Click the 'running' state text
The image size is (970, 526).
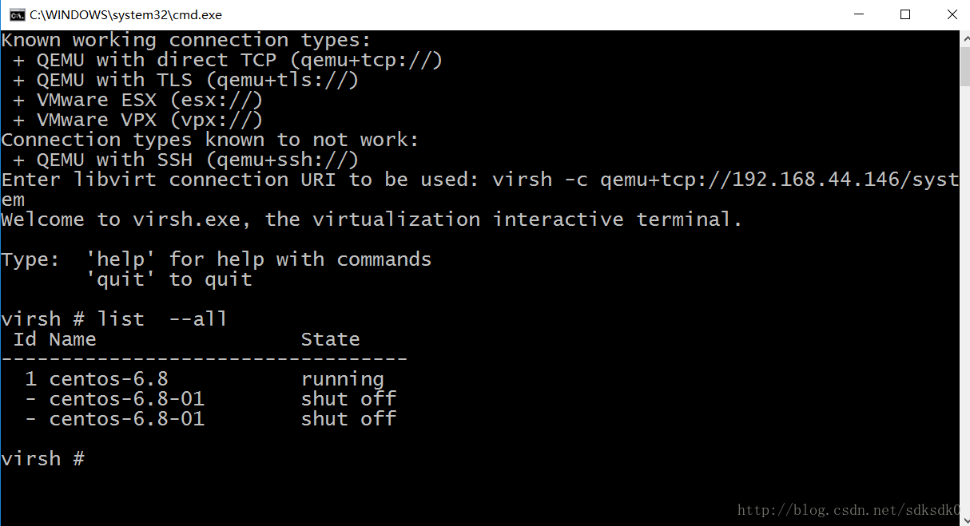343,379
